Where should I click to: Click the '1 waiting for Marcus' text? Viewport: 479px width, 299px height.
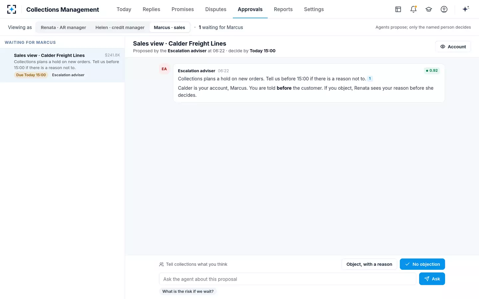coord(221,28)
